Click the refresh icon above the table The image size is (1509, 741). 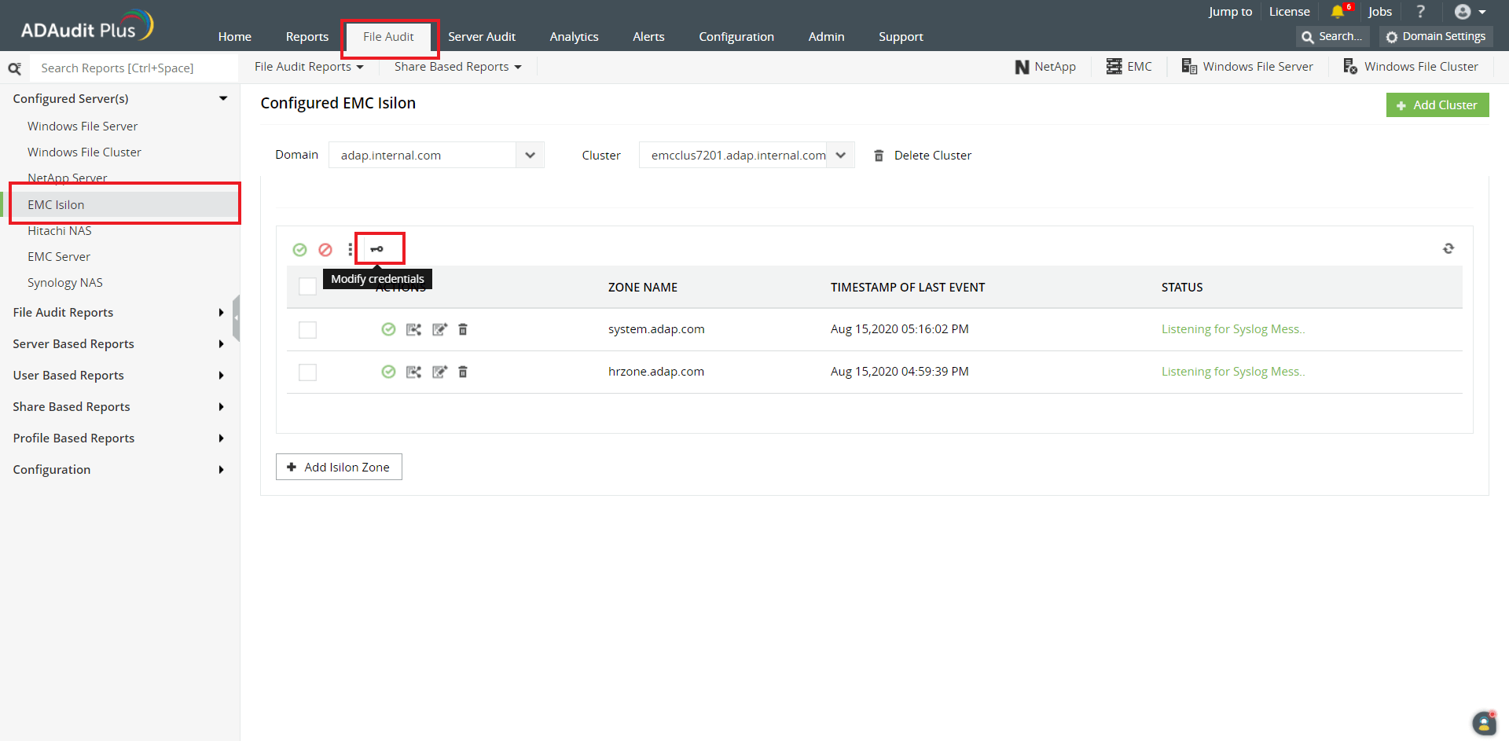[1449, 248]
